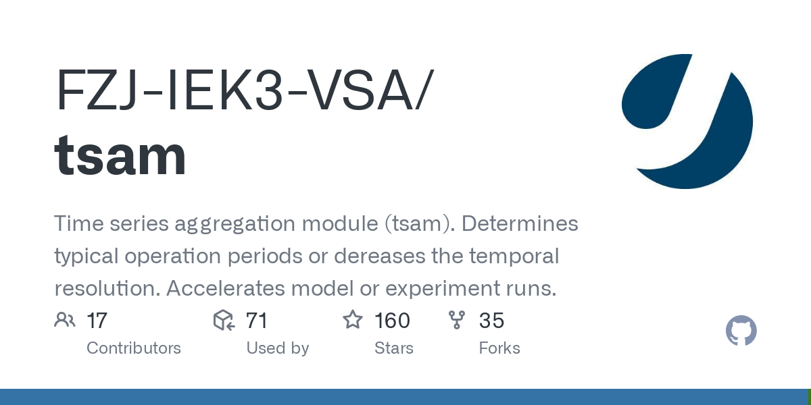The height and width of the screenshot is (405, 811).
Task: Click the Forks label
Action: pos(499,348)
